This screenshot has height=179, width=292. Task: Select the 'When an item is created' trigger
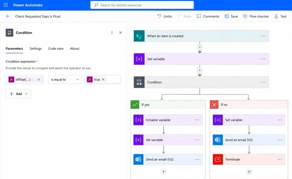tap(201, 36)
